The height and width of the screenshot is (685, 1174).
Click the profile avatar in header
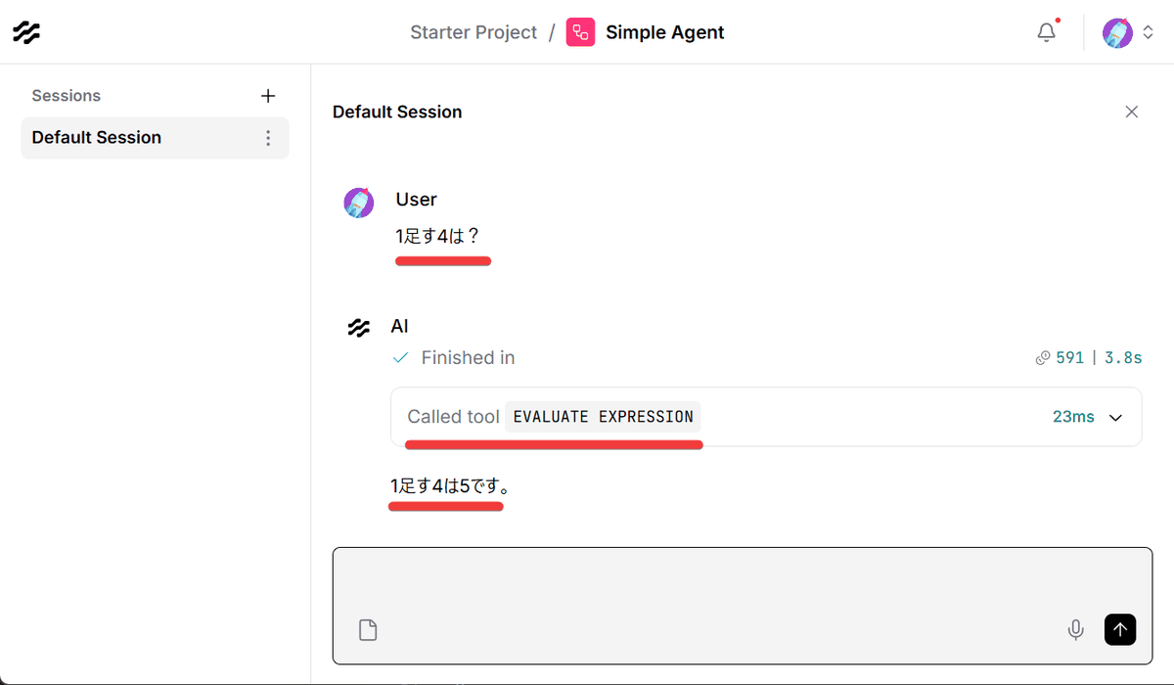tap(1117, 32)
